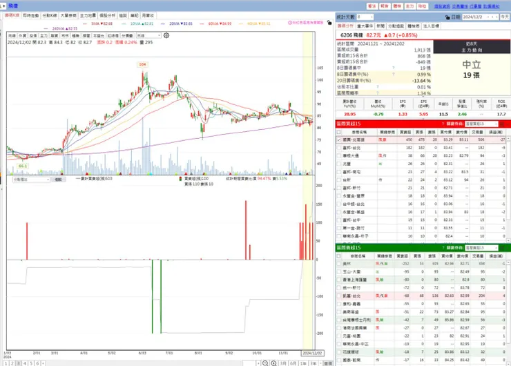
Task: Click help icon for 8日籌碼集中(%) row
Action: [394, 75]
